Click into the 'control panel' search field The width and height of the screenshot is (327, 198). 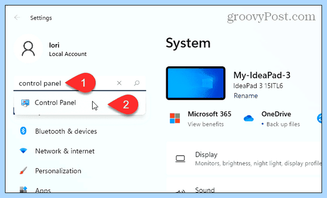click(80, 83)
